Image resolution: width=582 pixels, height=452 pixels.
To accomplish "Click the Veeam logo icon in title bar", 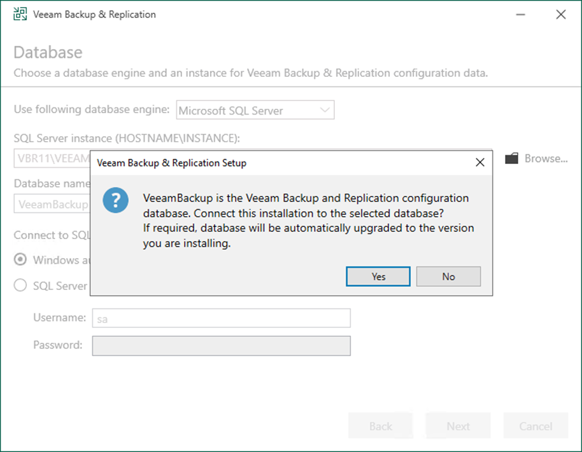I will pyautogui.click(x=20, y=14).
